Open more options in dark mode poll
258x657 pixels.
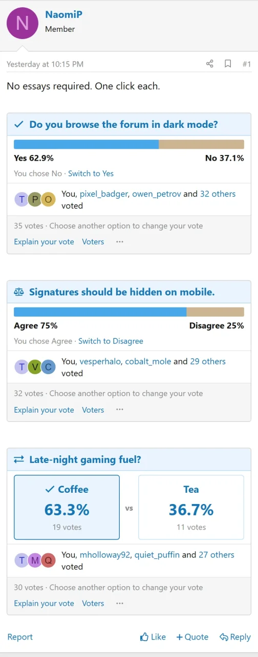tap(120, 242)
